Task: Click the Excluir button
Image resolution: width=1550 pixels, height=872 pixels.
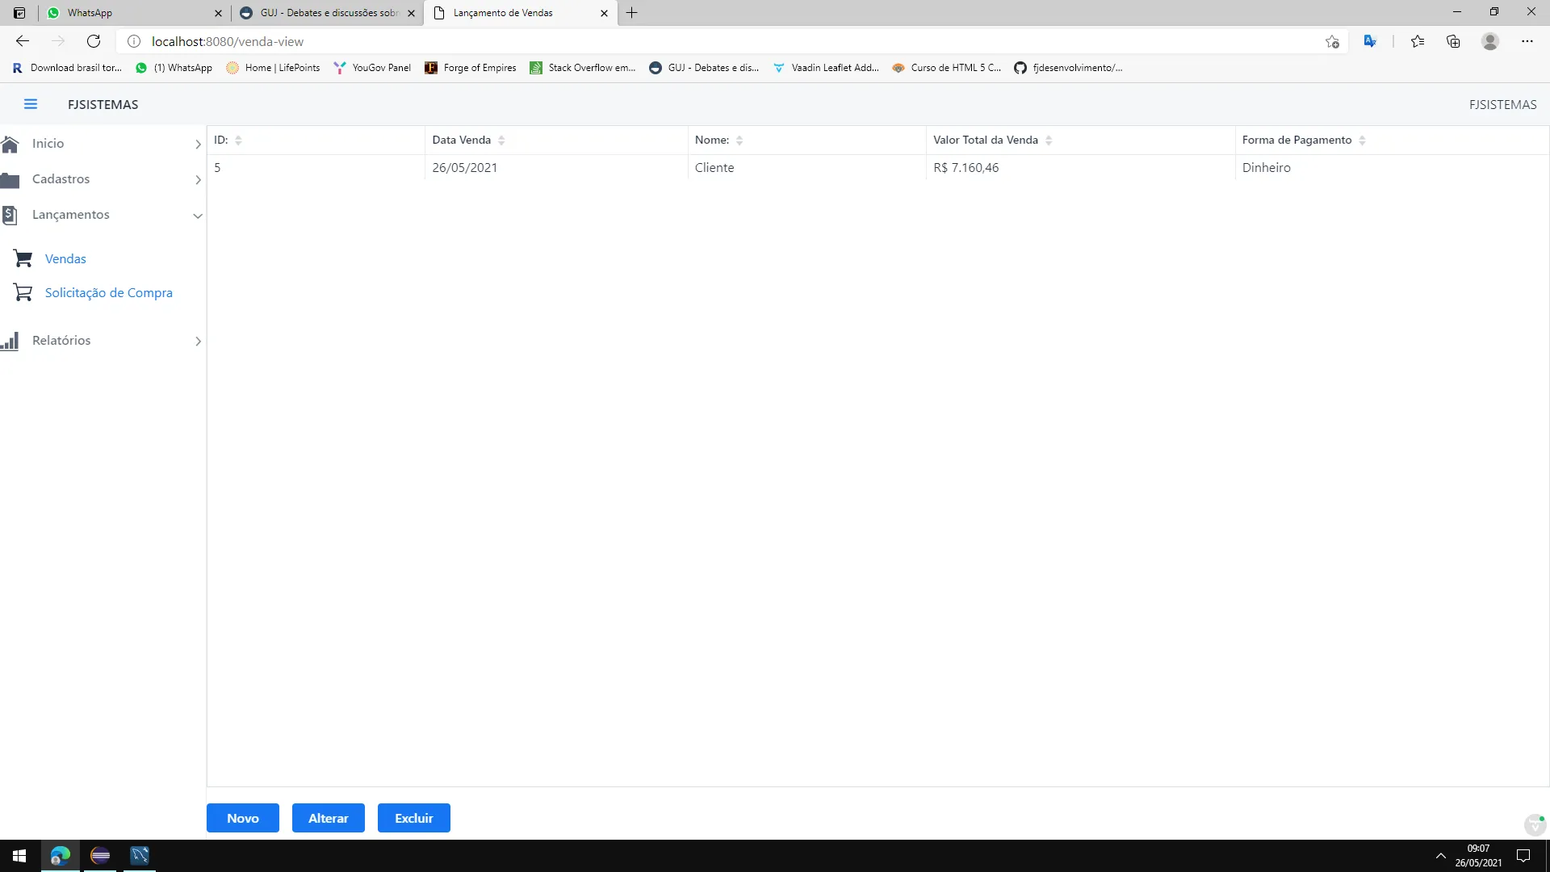Action: [413, 818]
